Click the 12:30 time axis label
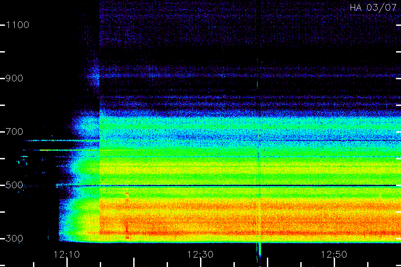The image size is (401, 267). (200, 255)
